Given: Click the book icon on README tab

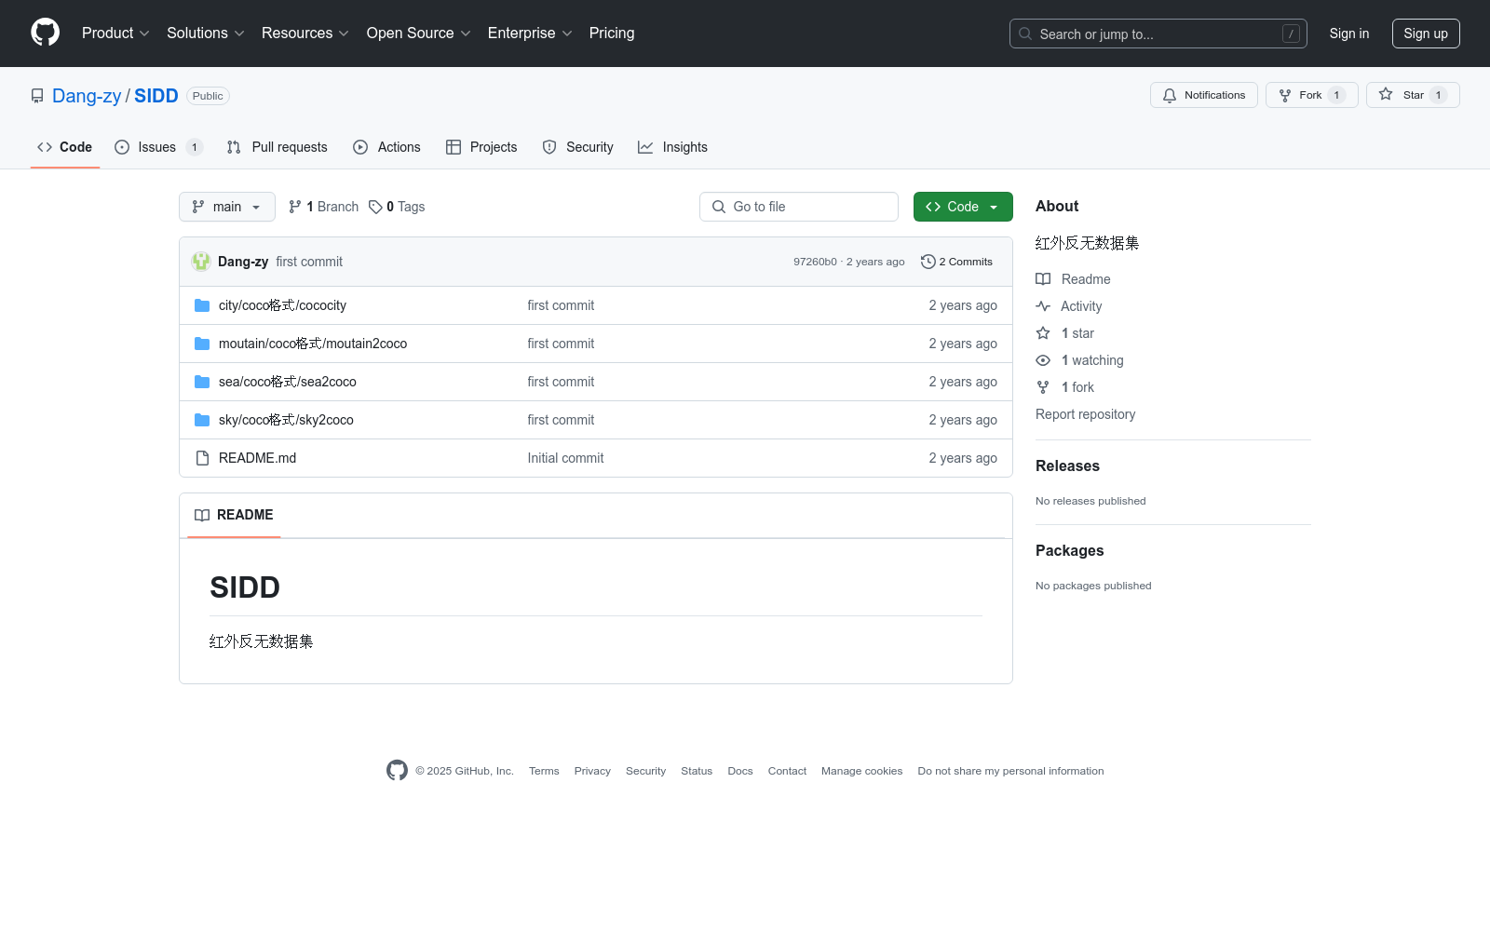Looking at the screenshot, I should (x=202, y=515).
